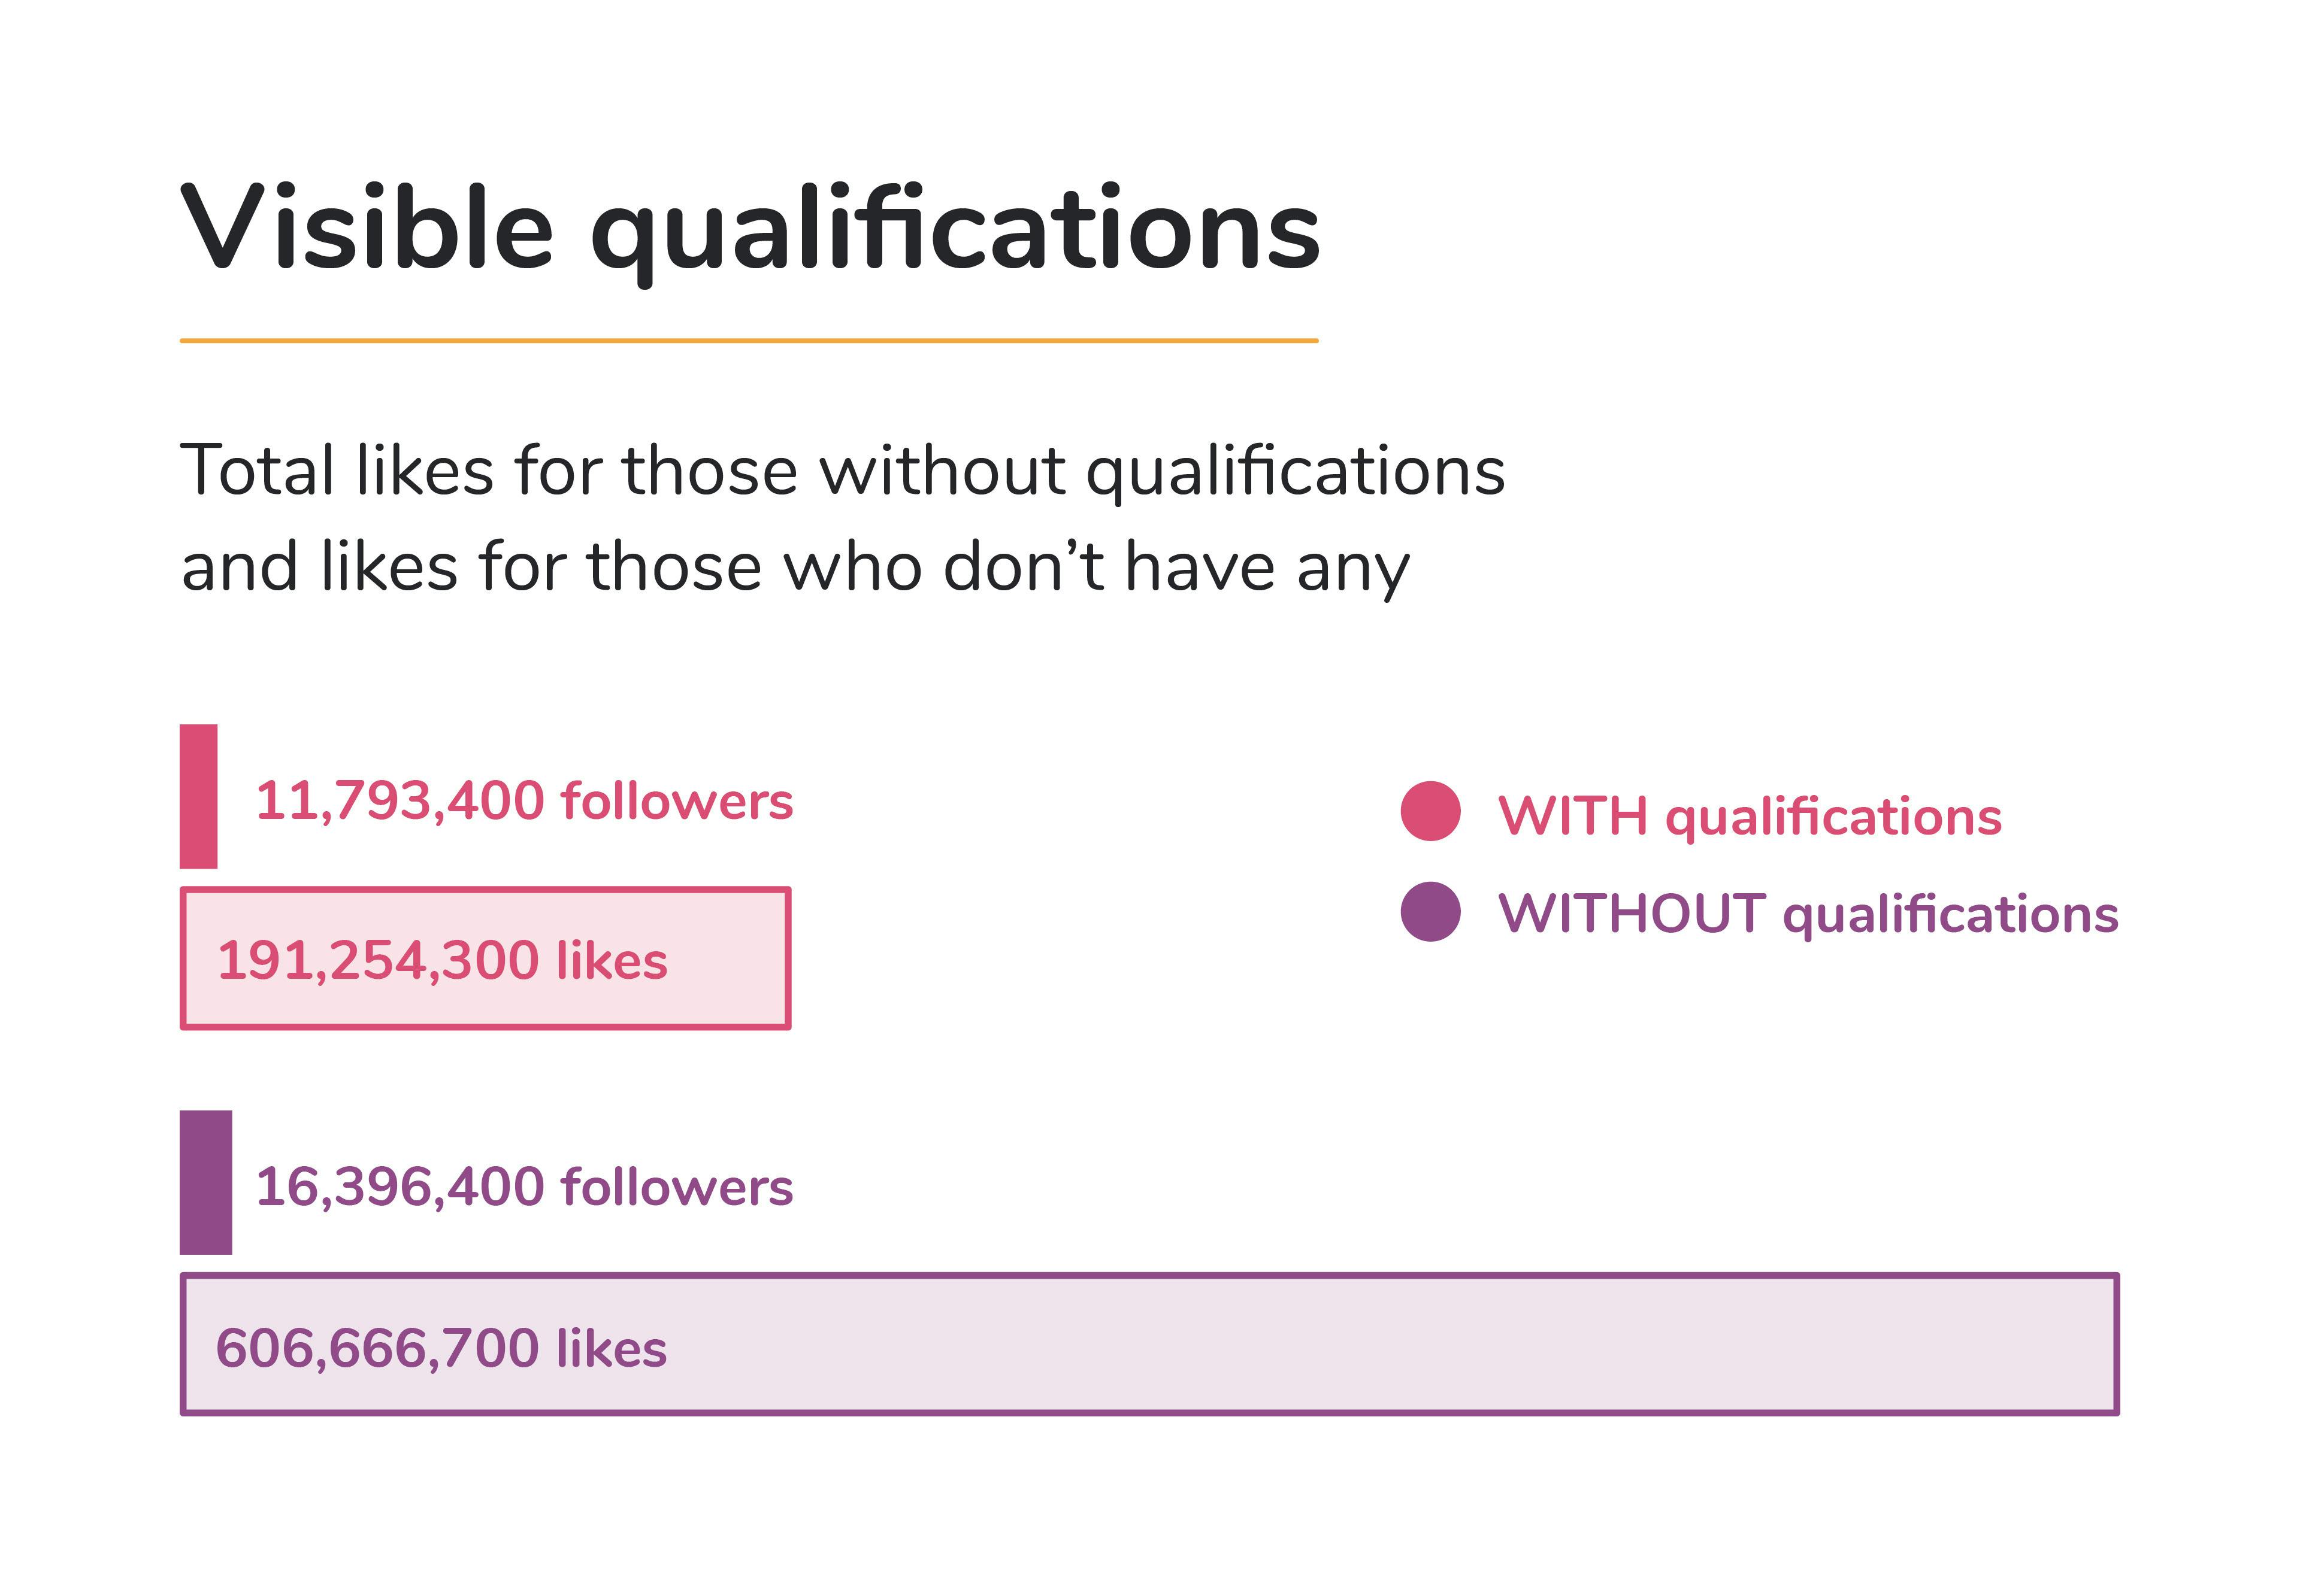Click the "WITHOUT qualifications" legend label
Image resolution: width=2300 pixels, height=1596 pixels.
pos(1807,914)
